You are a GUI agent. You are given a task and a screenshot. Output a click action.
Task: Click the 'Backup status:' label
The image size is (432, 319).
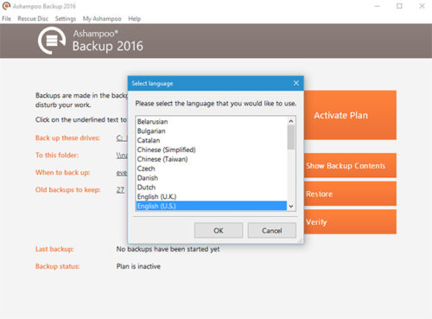point(57,266)
